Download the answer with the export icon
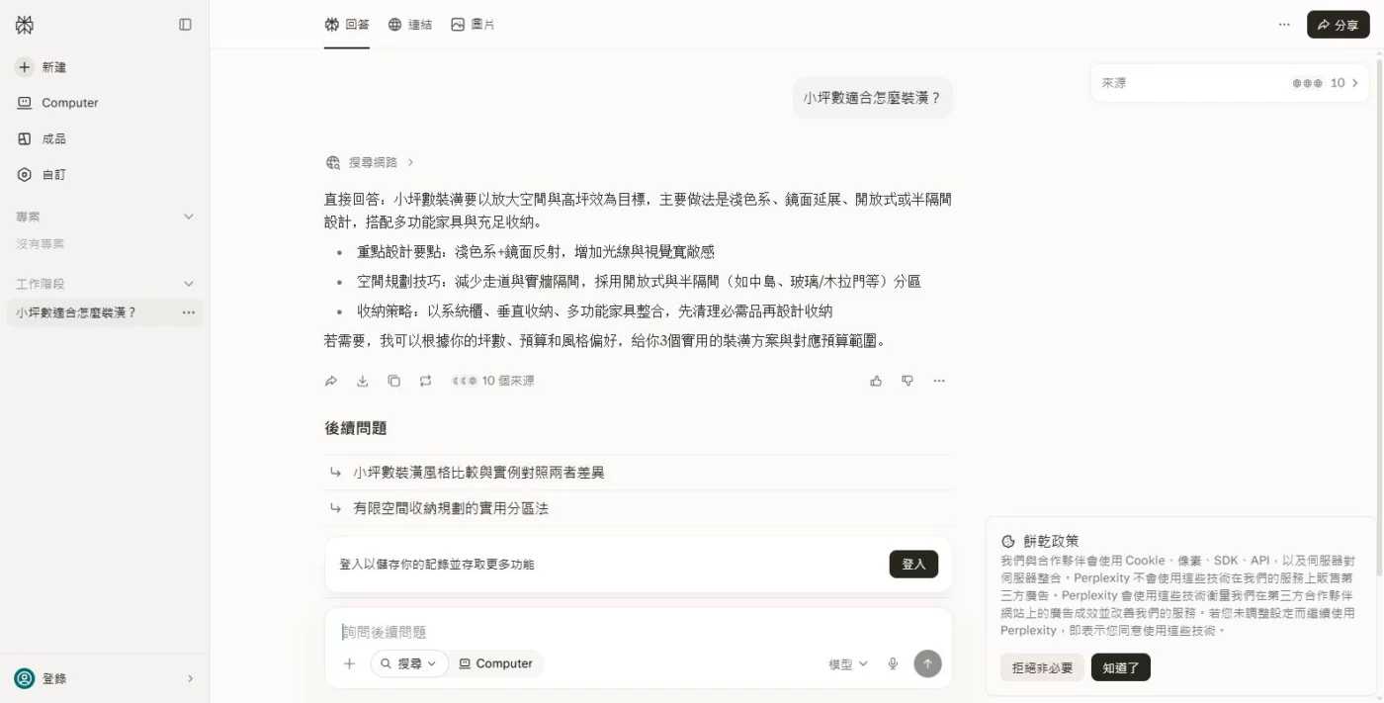This screenshot has width=1384, height=703. [363, 381]
